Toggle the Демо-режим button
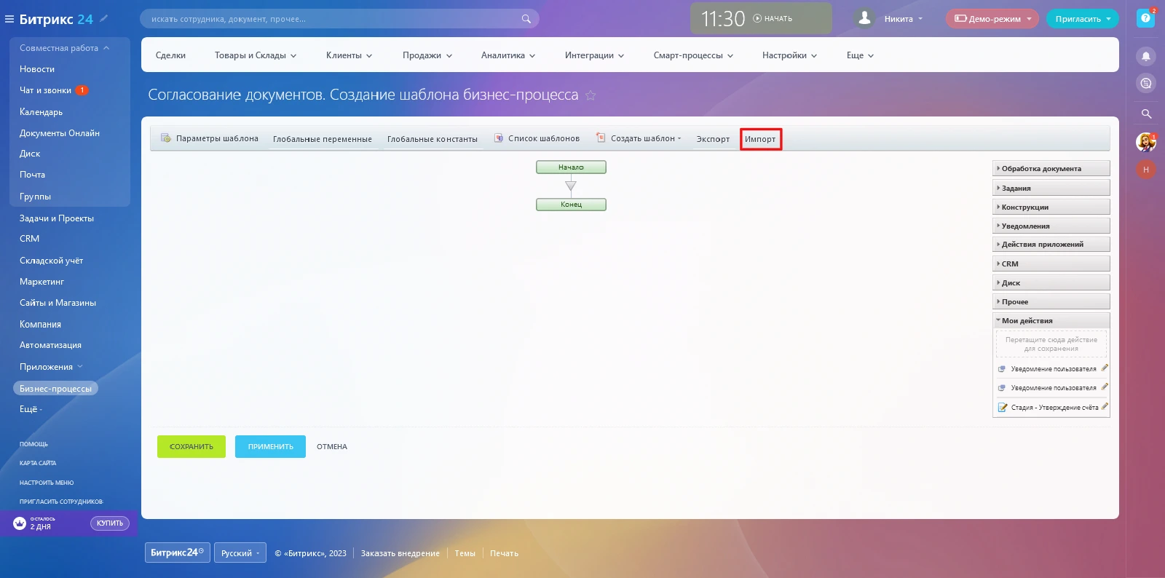1165x578 pixels. coord(992,19)
